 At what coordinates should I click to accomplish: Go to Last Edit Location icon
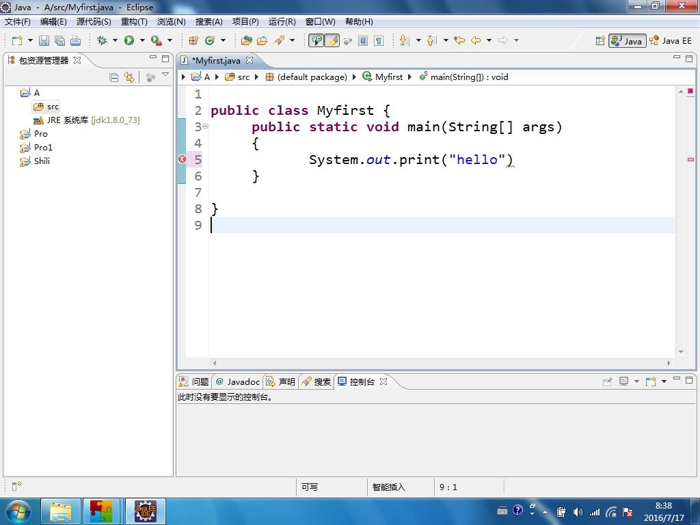[459, 40]
